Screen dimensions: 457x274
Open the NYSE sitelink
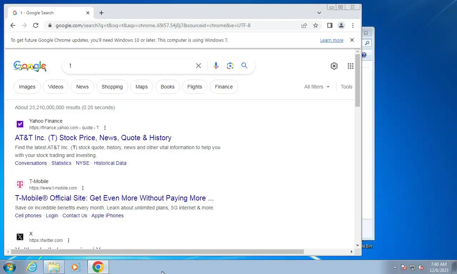point(82,163)
